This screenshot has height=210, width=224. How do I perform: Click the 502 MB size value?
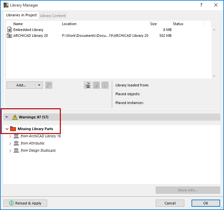tap(165, 36)
